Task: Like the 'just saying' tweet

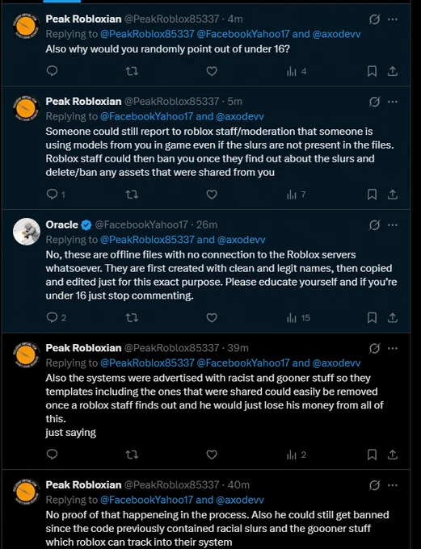Action: tap(212, 455)
